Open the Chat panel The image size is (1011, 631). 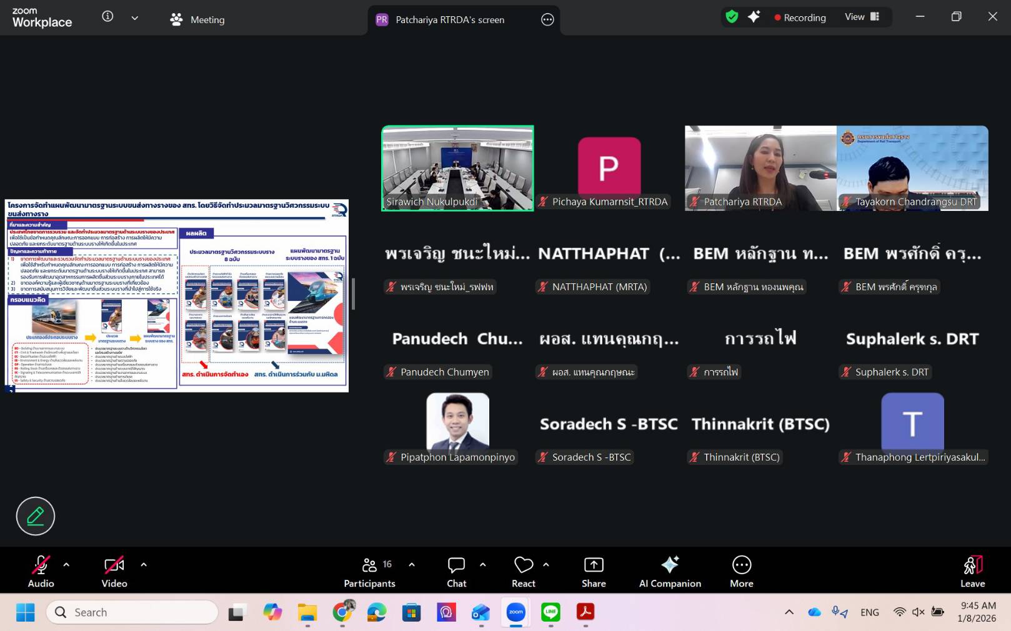(x=456, y=572)
